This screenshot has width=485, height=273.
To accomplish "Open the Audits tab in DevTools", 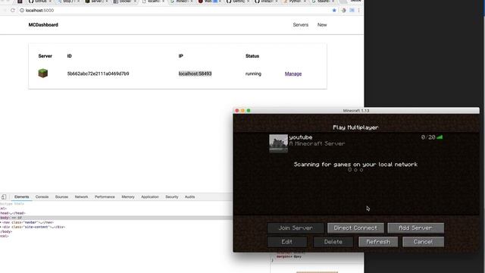I will point(189,197).
